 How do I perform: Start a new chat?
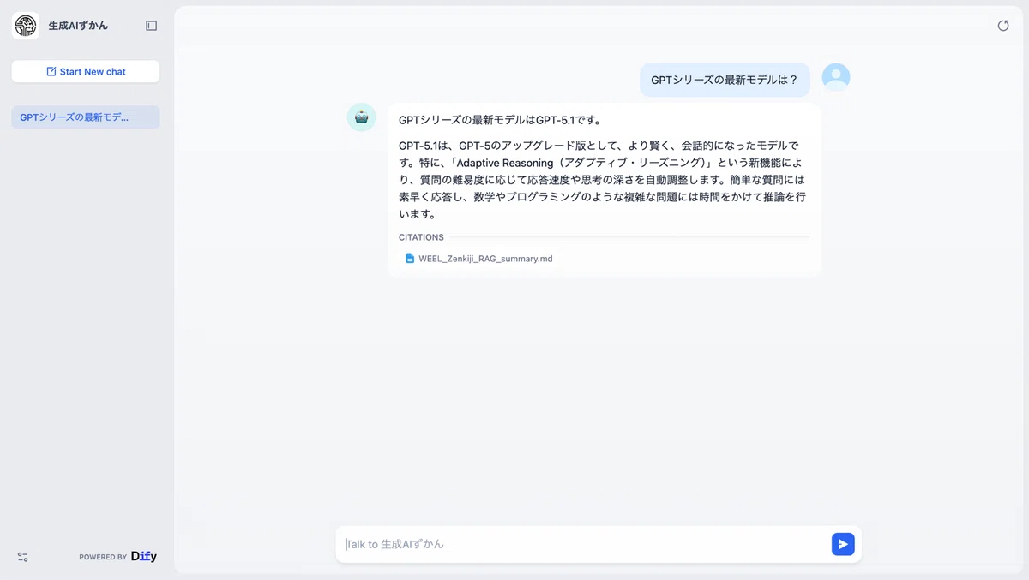tap(86, 72)
